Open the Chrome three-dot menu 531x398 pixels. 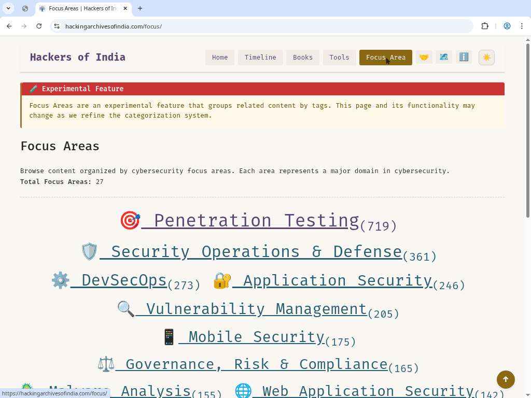[x=522, y=25]
